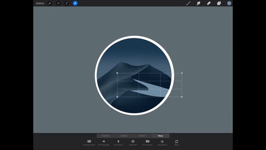Open the Adjustments magic wand menu
The image size is (266, 150).
58,3
